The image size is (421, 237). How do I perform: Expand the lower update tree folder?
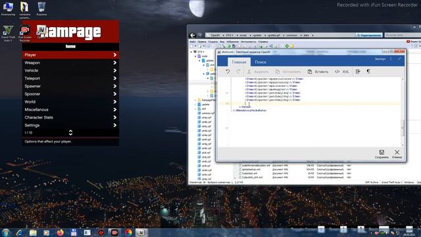195,104
